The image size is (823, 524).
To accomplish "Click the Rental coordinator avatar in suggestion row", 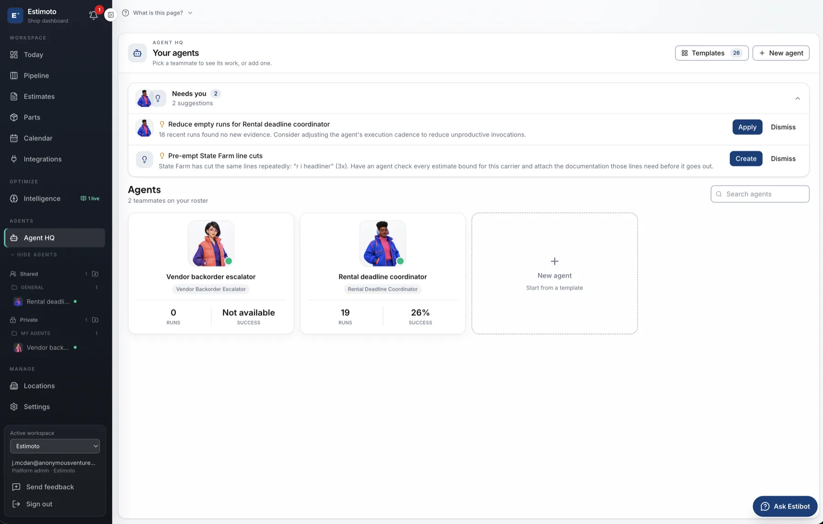I will (x=144, y=128).
